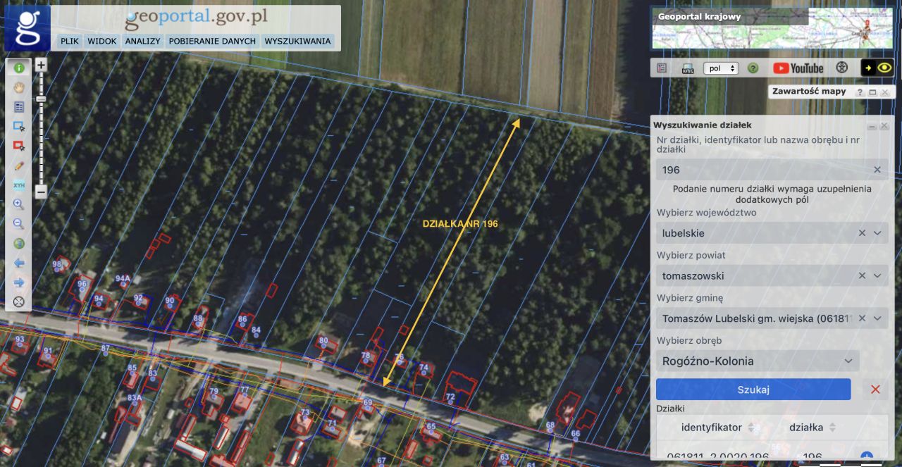The image size is (902, 467).
Task: Open the WMS services icon
Action: 688,68
